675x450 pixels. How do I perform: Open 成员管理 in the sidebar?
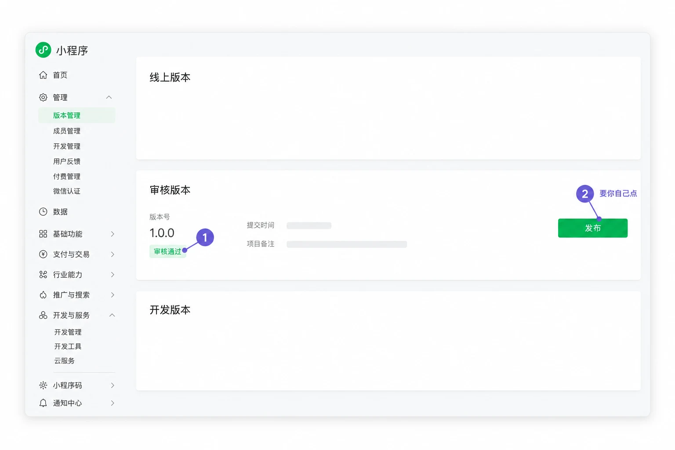coord(67,131)
